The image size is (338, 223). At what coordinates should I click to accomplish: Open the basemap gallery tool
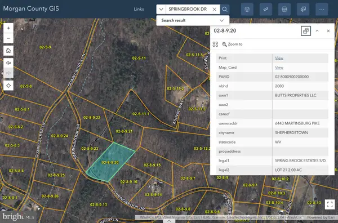tap(303, 9)
